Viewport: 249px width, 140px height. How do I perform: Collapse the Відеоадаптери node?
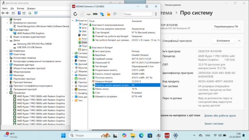tap(7, 30)
